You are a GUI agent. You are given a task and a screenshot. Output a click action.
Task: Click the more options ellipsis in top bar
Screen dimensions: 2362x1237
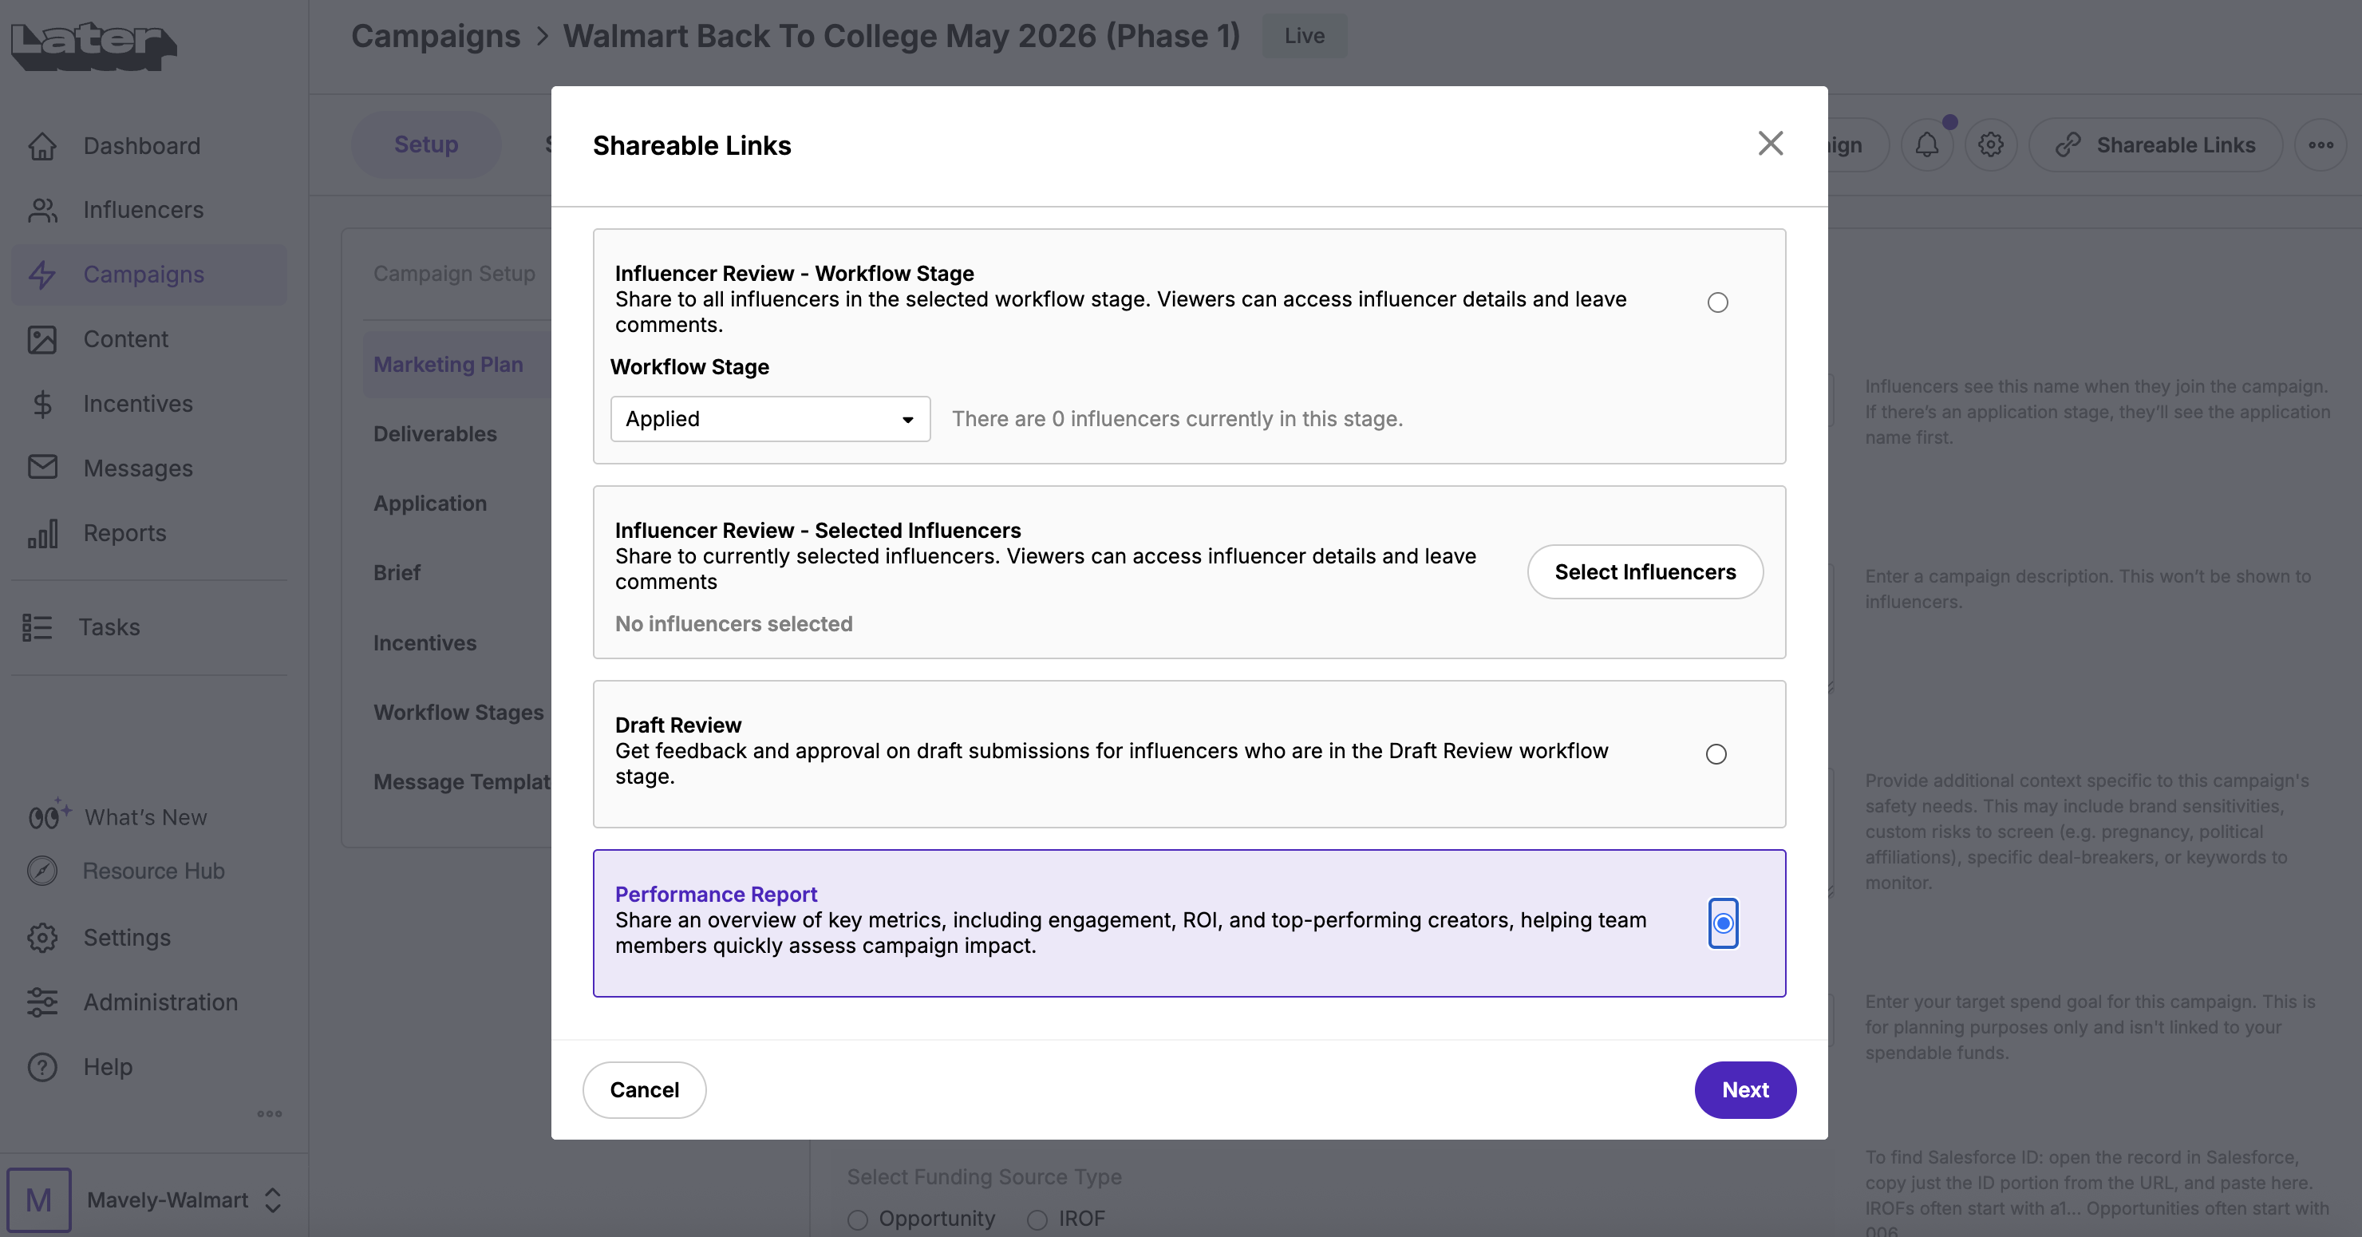click(x=2321, y=145)
